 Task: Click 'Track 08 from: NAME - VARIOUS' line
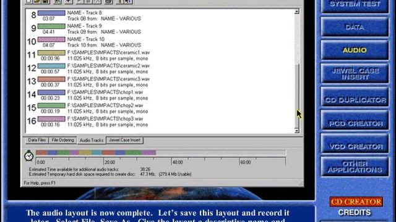(104, 18)
